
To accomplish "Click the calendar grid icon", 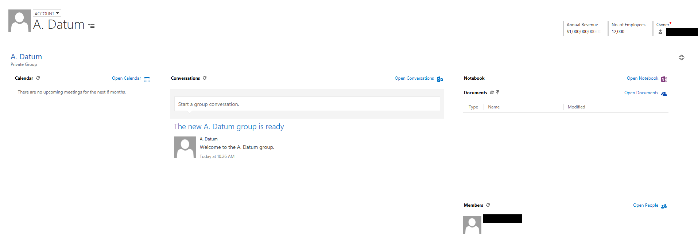I will click(x=147, y=79).
